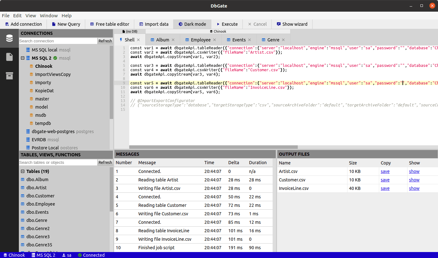The image size is (438, 258).
Task: Click the Chinook database icon under MS SQL 2
Action: pyautogui.click(x=31, y=66)
